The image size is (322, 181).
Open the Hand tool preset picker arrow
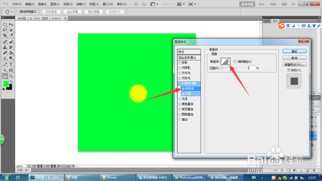point(12,12)
